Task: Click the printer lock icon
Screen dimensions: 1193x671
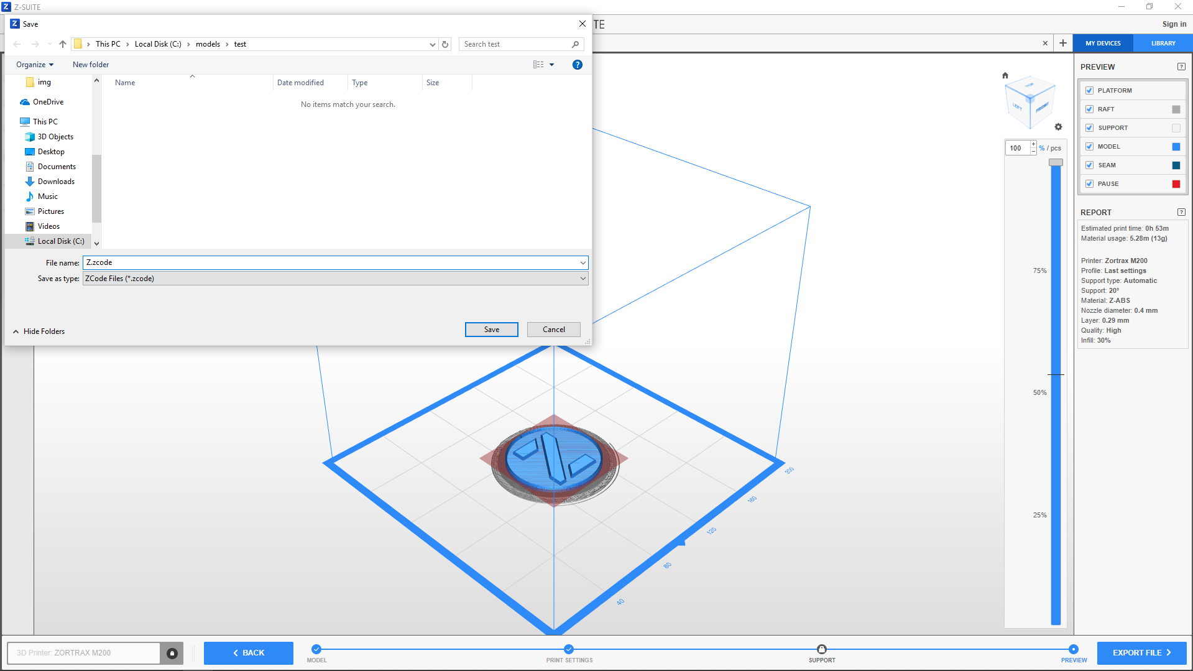Action: tap(172, 653)
